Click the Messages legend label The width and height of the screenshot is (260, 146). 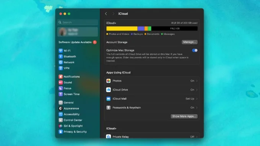coord(169,34)
